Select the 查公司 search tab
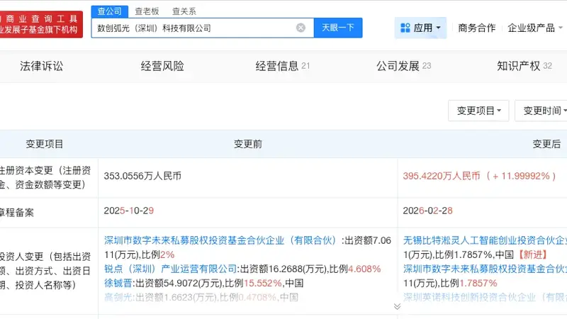567x319 pixels. [x=110, y=11]
